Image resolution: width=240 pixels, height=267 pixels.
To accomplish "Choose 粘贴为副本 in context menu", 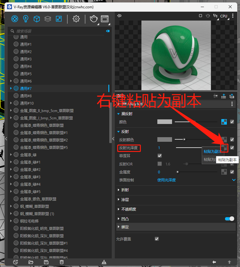I will point(213,151).
